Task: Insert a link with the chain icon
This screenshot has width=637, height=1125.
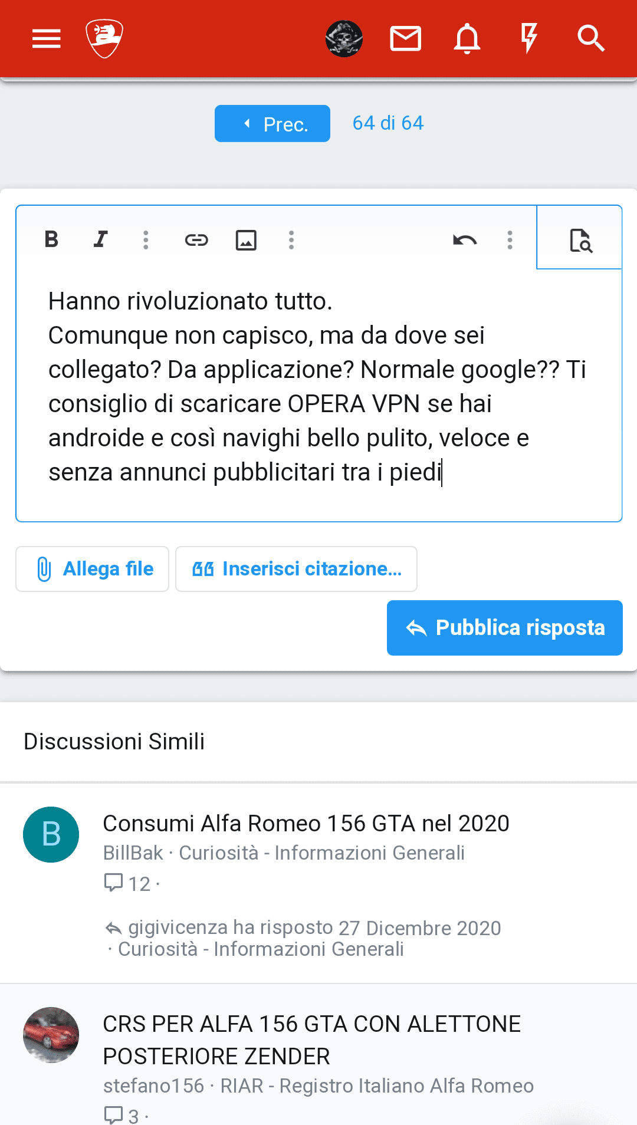Action: tap(196, 239)
